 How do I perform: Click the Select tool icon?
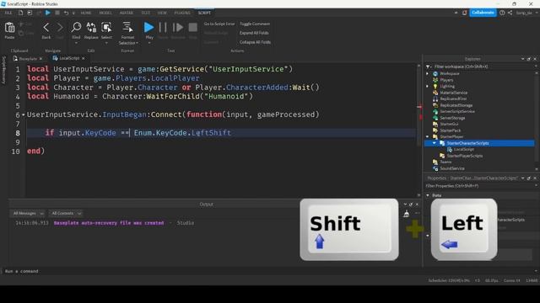click(106, 27)
